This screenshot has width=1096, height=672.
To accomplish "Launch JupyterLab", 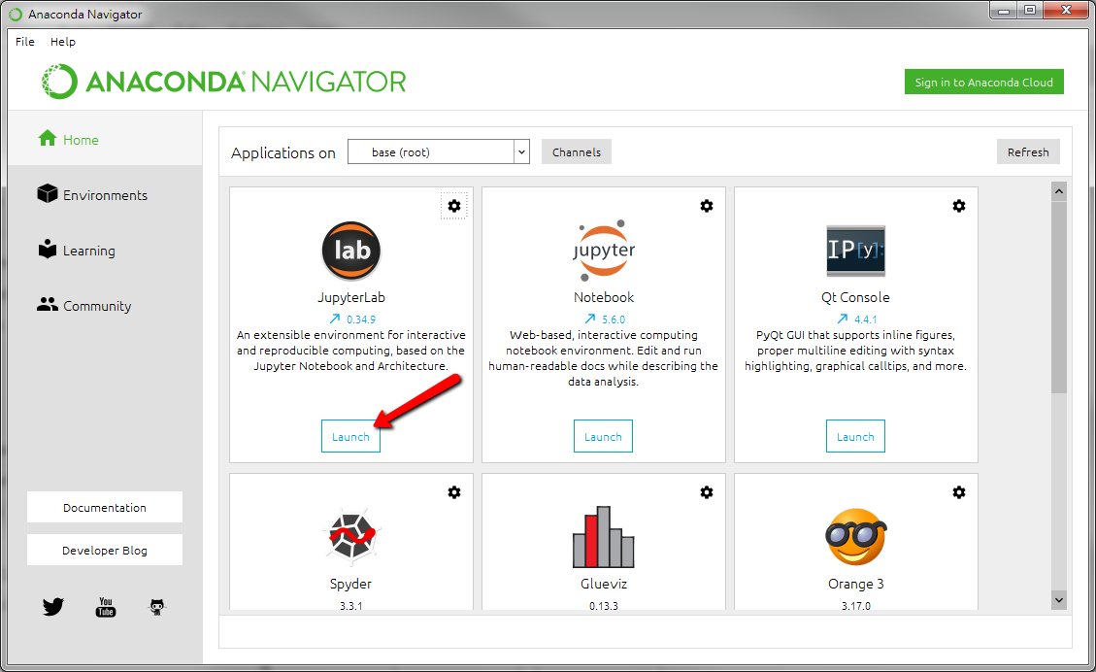I will click(x=350, y=436).
